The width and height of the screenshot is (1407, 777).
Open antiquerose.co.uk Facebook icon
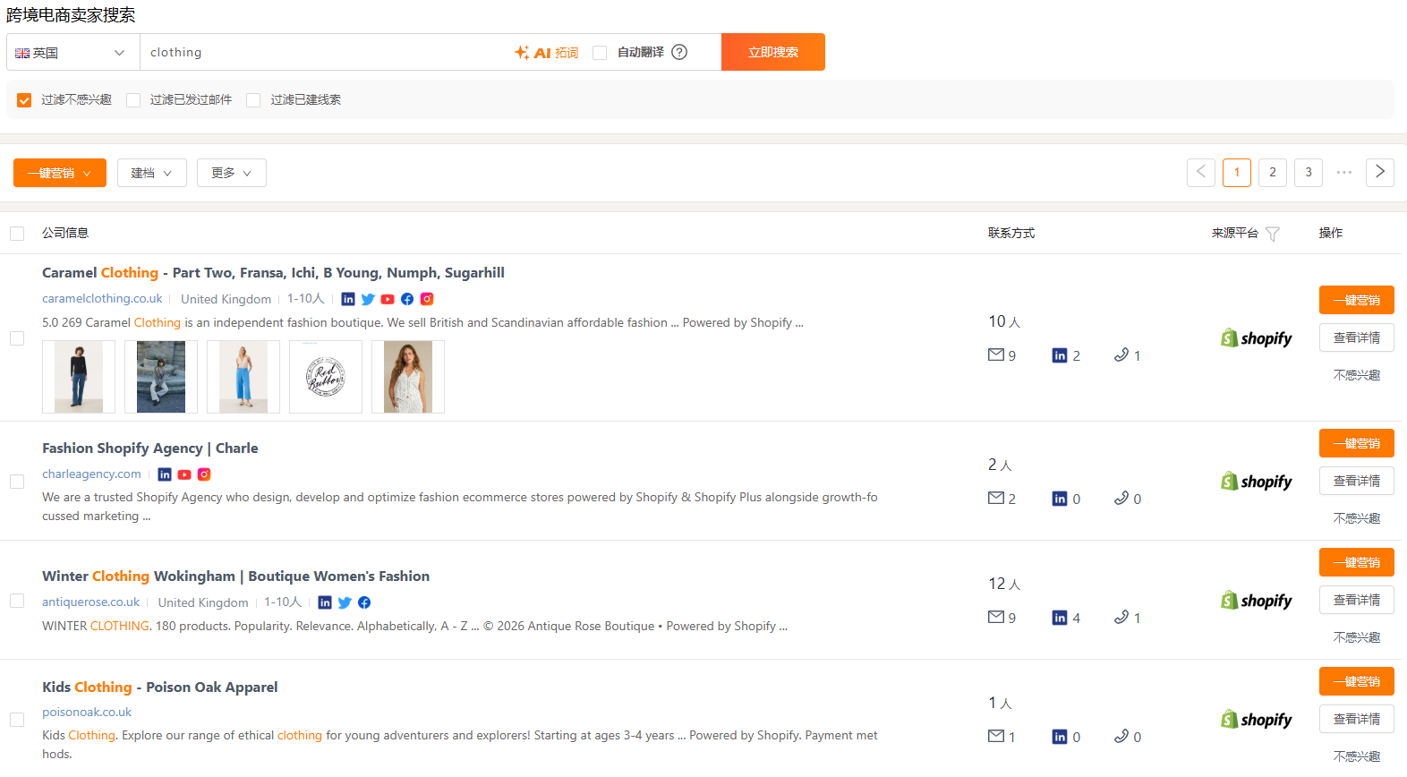click(x=364, y=602)
